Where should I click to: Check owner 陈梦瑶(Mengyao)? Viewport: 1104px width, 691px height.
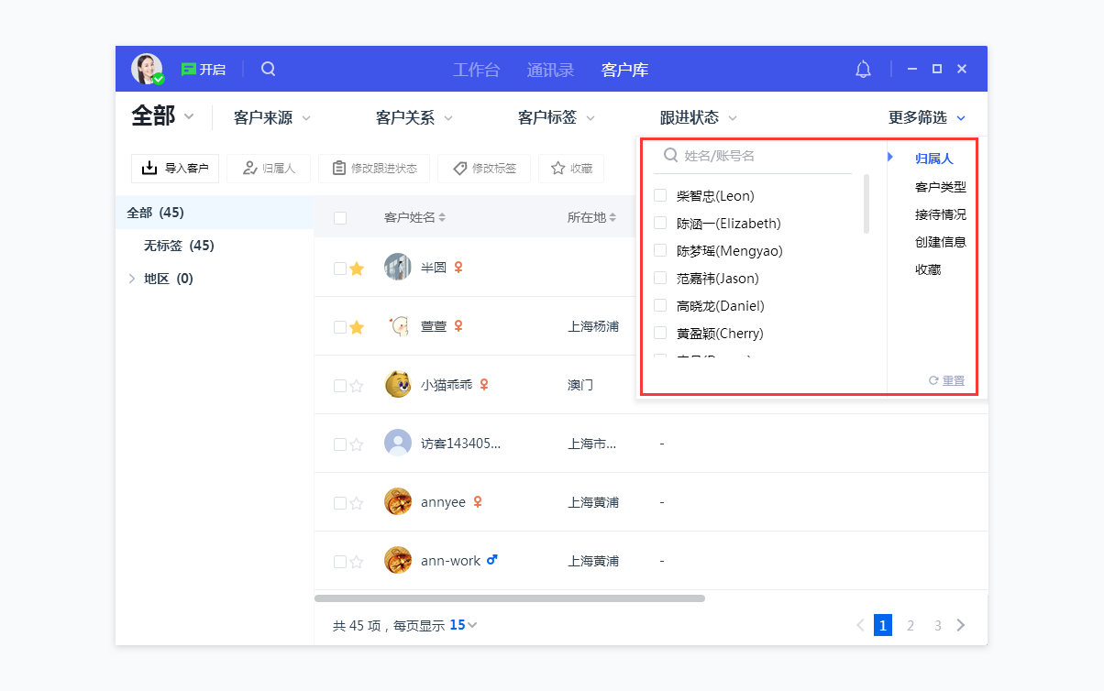(660, 250)
